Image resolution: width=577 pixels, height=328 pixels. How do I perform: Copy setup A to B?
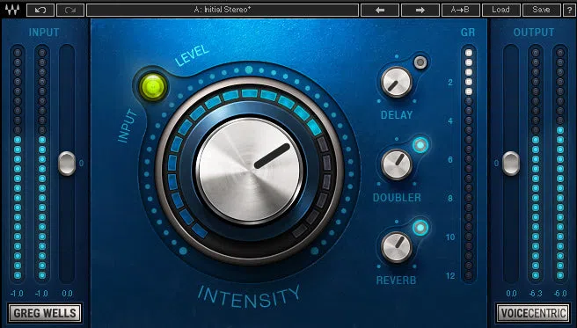click(x=461, y=10)
